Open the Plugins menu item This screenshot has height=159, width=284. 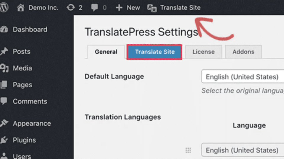coord(24,140)
